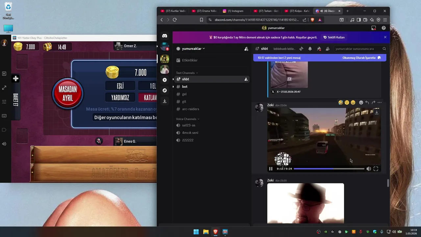
Task: Dismiss the Nitro promotion banner
Action: pyautogui.click(x=385, y=37)
